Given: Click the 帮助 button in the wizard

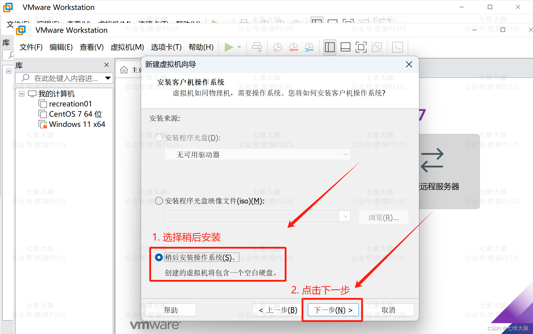Looking at the screenshot, I should [x=171, y=310].
